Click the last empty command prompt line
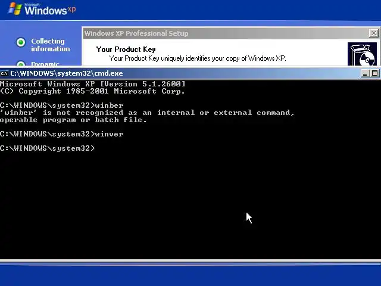381x286 pixels. tap(48, 148)
